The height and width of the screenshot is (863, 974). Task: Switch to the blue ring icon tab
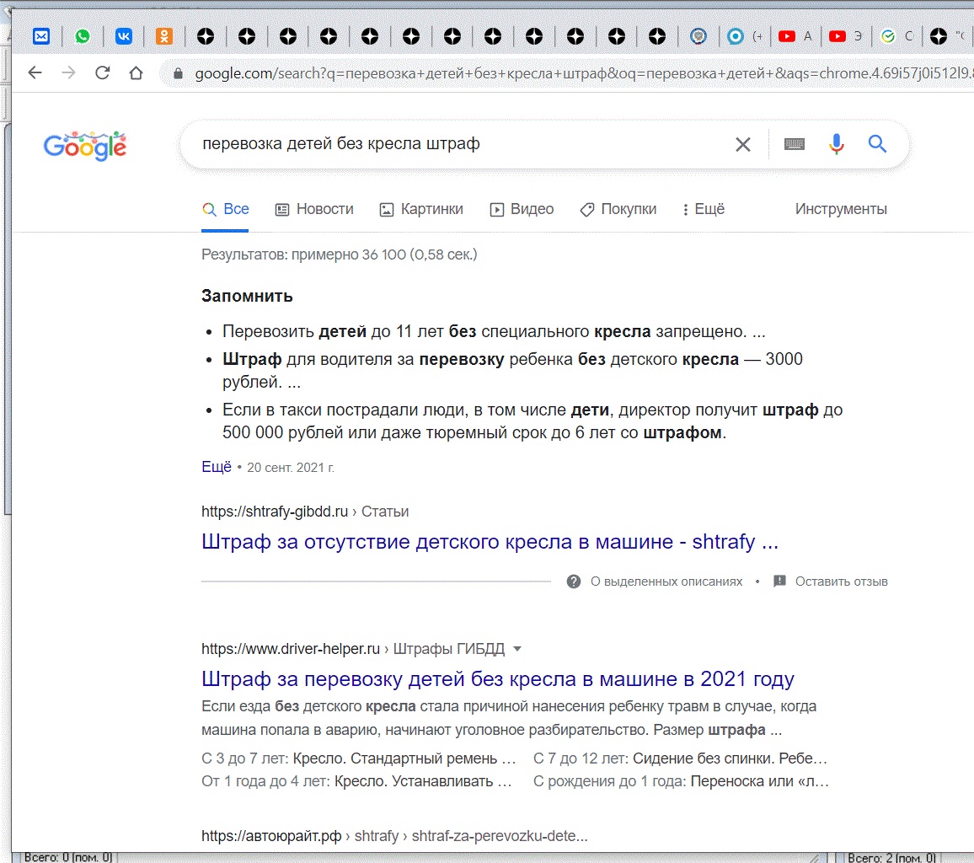(736, 36)
